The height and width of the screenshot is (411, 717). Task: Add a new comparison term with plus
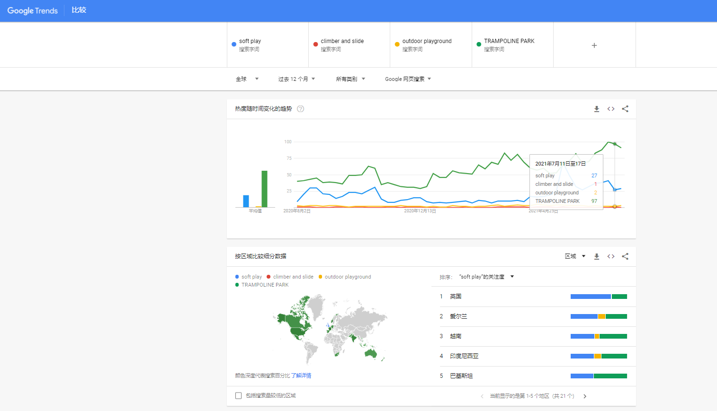tap(594, 45)
